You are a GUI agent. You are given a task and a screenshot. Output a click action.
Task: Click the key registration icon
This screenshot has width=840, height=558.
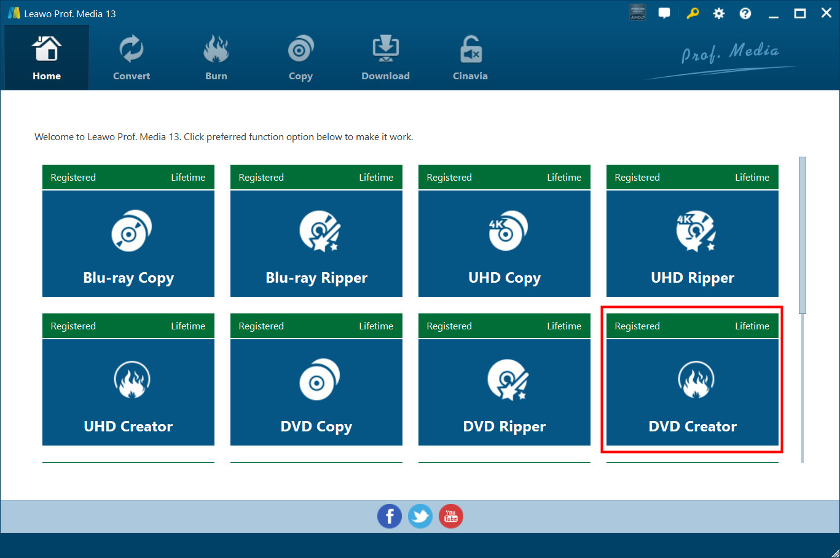point(693,14)
